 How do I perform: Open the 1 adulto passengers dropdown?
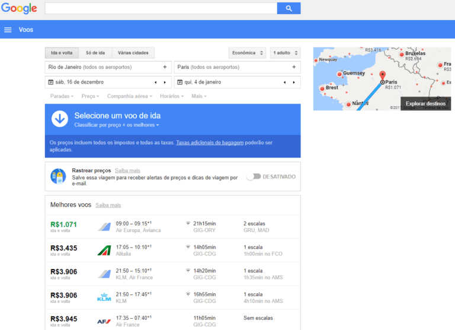point(285,53)
